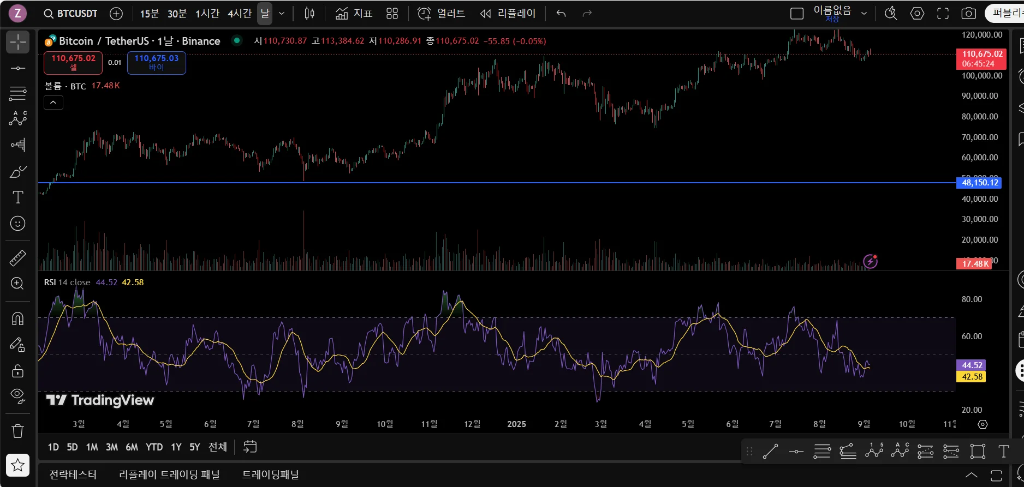Select the horizontal line drawing tool in left sidebar

point(17,68)
